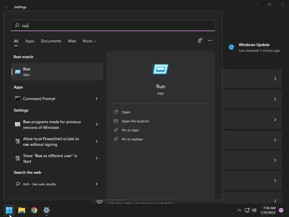This screenshot has width=289, height=217.
Task: Click the Windows Start button on taskbar
Action: pyautogui.click(x=9, y=210)
